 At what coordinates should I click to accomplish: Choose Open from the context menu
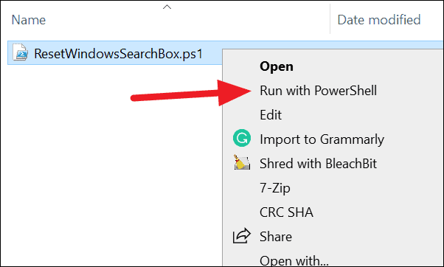[x=277, y=66]
